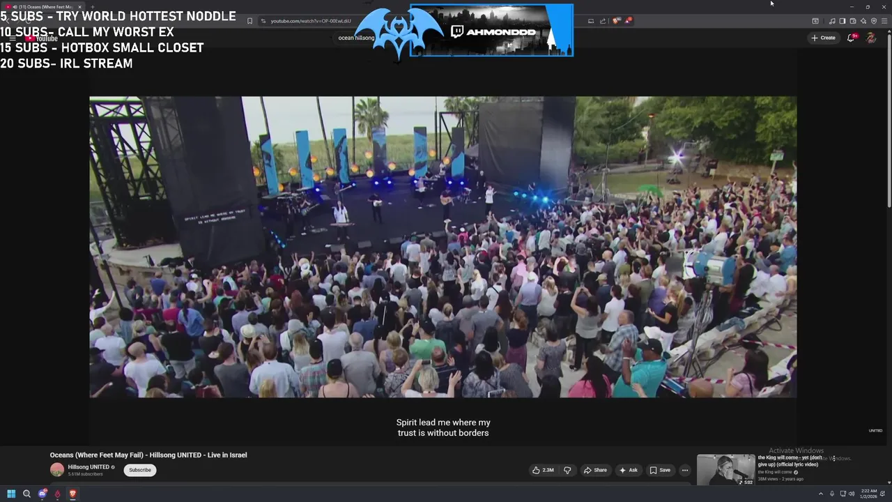The width and height of the screenshot is (892, 502).
Task: Click the Twitch AHMONDDD banner overlay
Action: [491, 30]
